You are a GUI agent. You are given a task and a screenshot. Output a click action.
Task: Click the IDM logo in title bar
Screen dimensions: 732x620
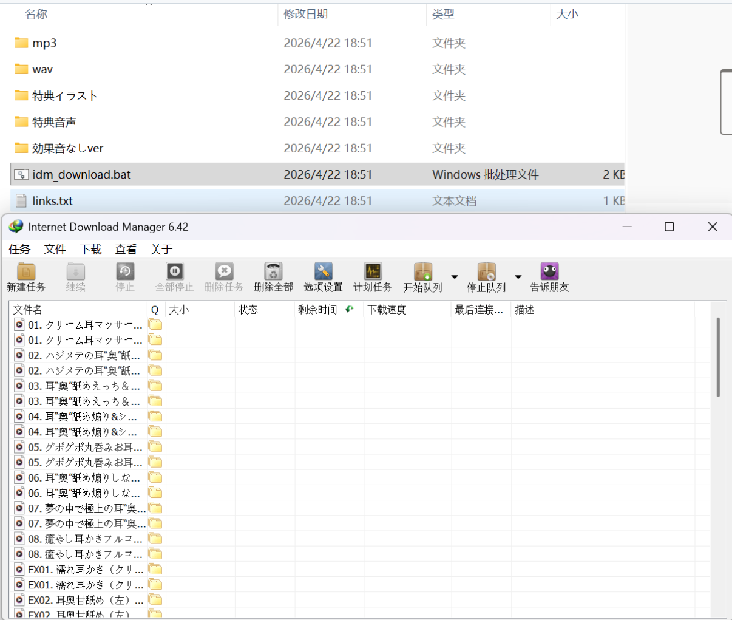click(x=16, y=227)
